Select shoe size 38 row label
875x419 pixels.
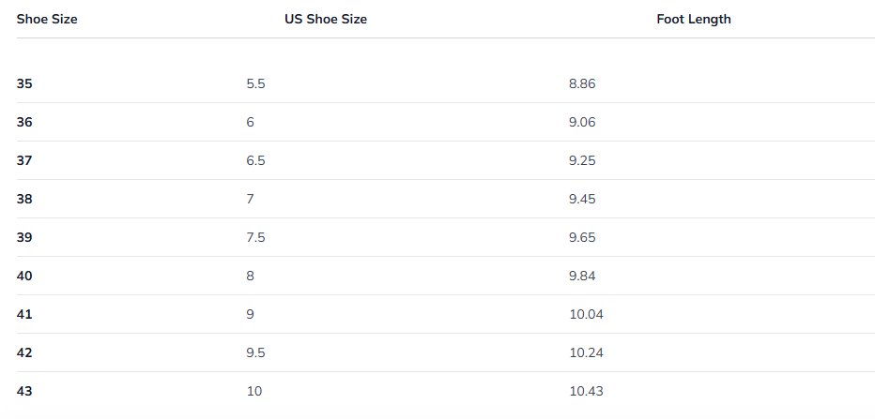click(24, 199)
